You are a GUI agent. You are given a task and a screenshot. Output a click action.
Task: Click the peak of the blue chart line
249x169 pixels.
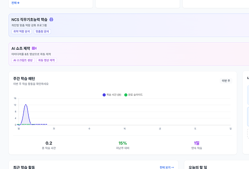[26, 105]
